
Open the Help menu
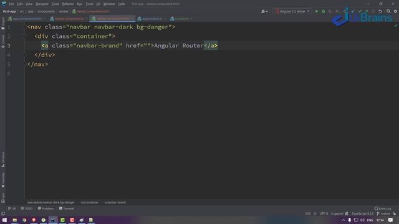coord(122,4)
